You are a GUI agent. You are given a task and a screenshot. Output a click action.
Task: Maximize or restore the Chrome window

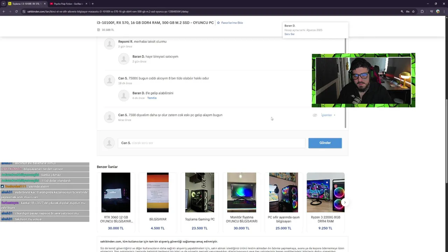point(436,4)
